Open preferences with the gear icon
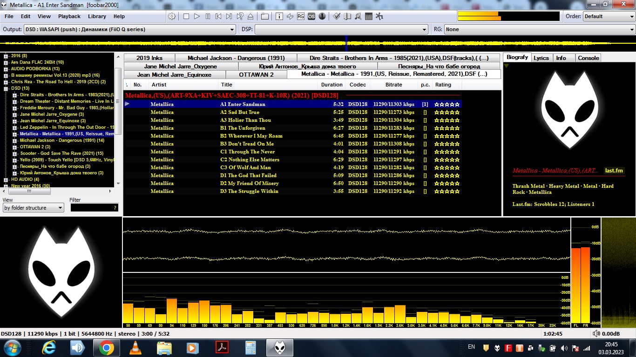This screenshot has height=357, width=636. point(172,16)
